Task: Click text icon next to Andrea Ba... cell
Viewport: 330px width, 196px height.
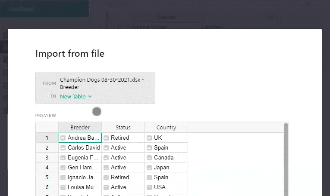Action: click(63, 138)
